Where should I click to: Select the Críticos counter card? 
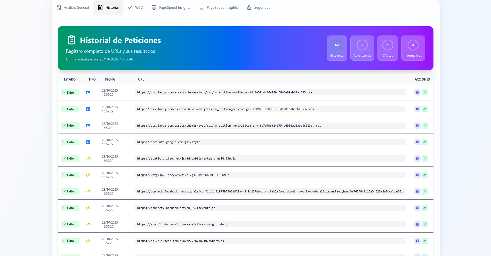388,48
